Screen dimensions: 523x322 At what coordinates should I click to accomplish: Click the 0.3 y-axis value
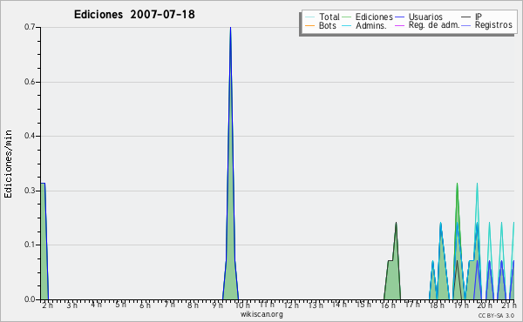(30, 191)
